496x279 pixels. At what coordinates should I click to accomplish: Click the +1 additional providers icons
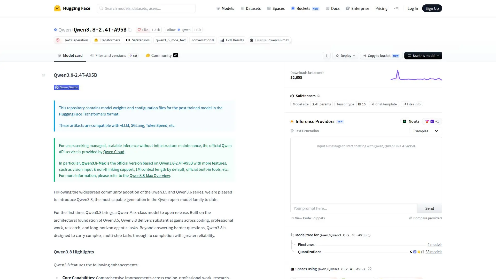pyautogui.click(x=432, y=121)
